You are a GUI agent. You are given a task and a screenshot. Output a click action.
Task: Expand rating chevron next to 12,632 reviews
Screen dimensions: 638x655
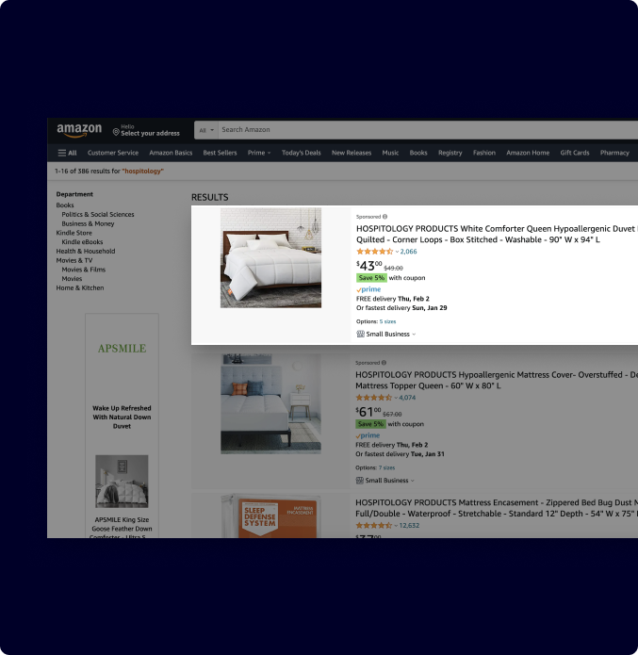point(396,526)
